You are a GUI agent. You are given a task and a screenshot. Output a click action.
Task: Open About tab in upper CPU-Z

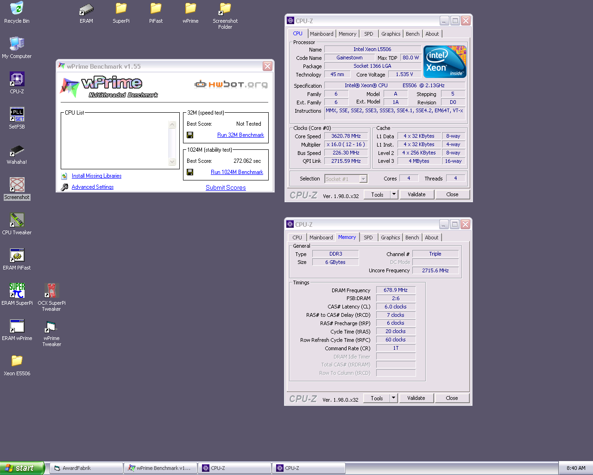pyautogui.click(x=432, y=34)
